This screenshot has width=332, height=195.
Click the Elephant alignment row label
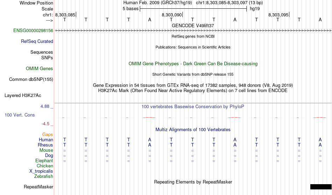[44, 161]
